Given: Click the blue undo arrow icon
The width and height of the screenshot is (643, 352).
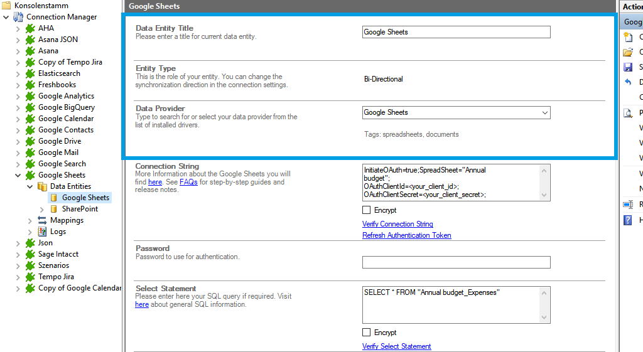Looking at the screenshot, I should [x=627, y=82].
